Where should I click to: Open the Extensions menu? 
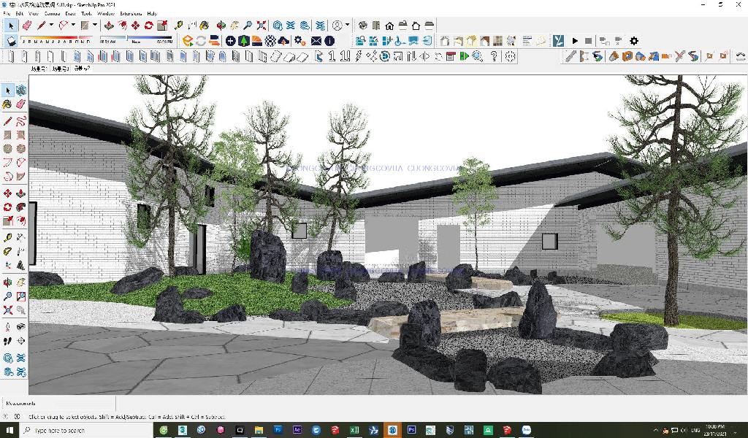[130, 13]
